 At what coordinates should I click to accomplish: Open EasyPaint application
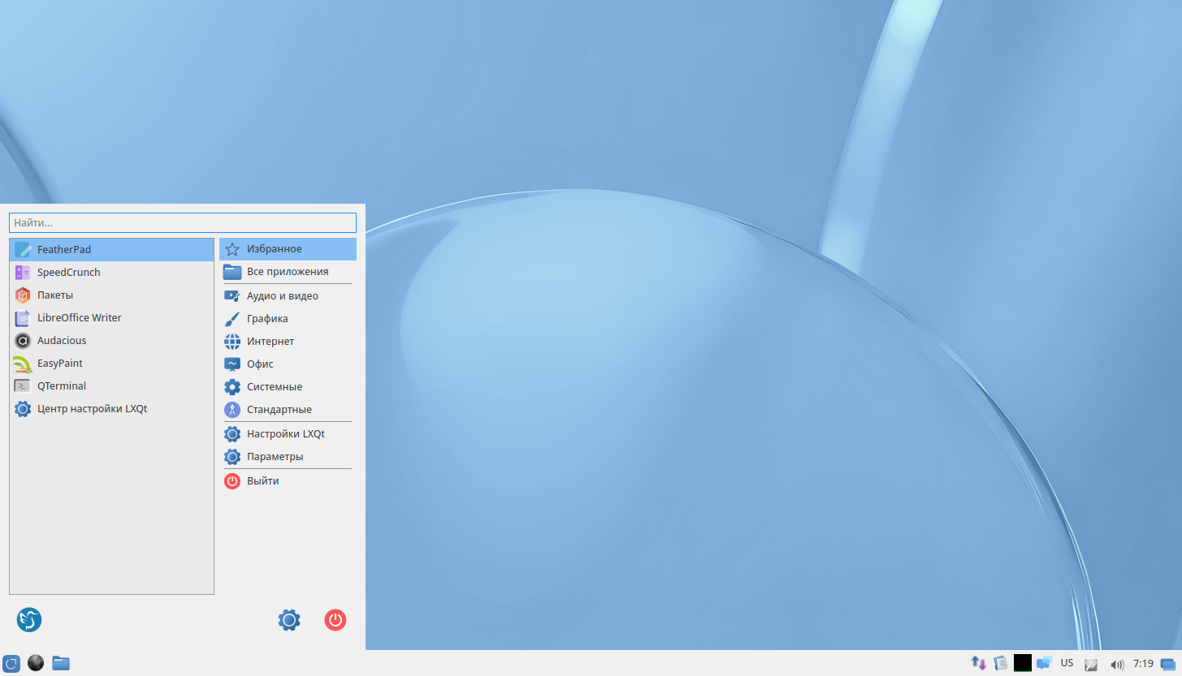[x=111, y=363]
